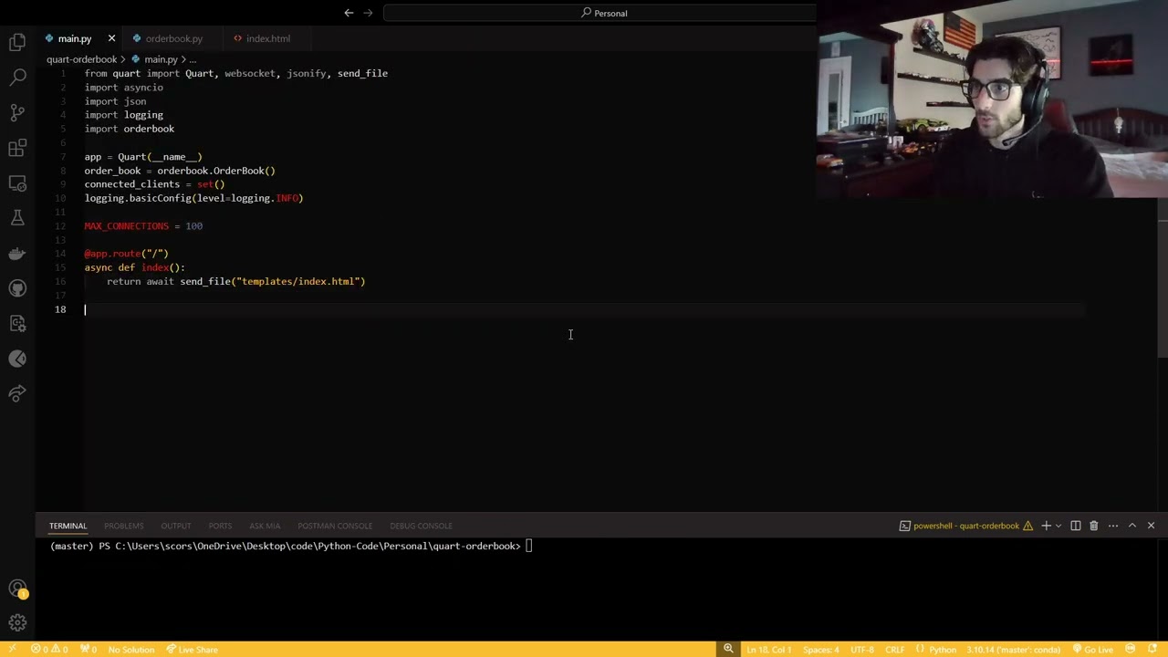Switch to the main.py tab
The width and height of the screenshot is (1168, 657).
point(75,38)
